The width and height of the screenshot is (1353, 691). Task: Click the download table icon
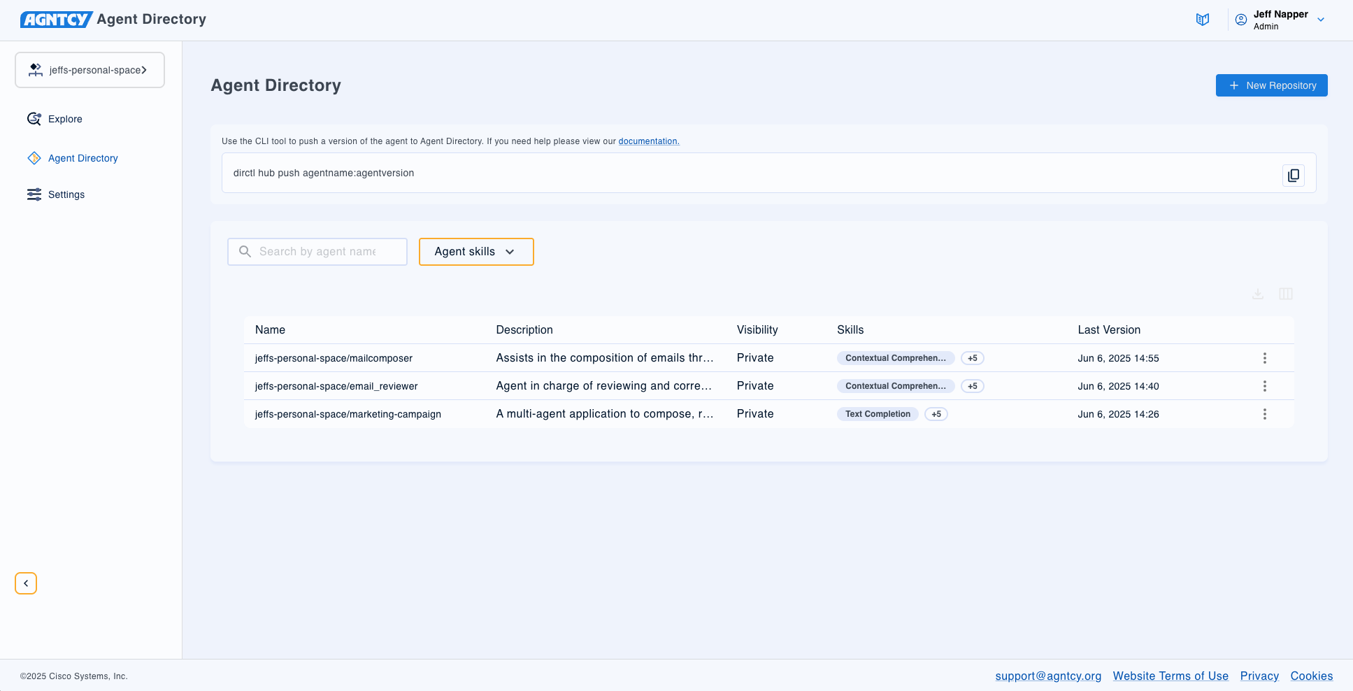pos(1258,294)
